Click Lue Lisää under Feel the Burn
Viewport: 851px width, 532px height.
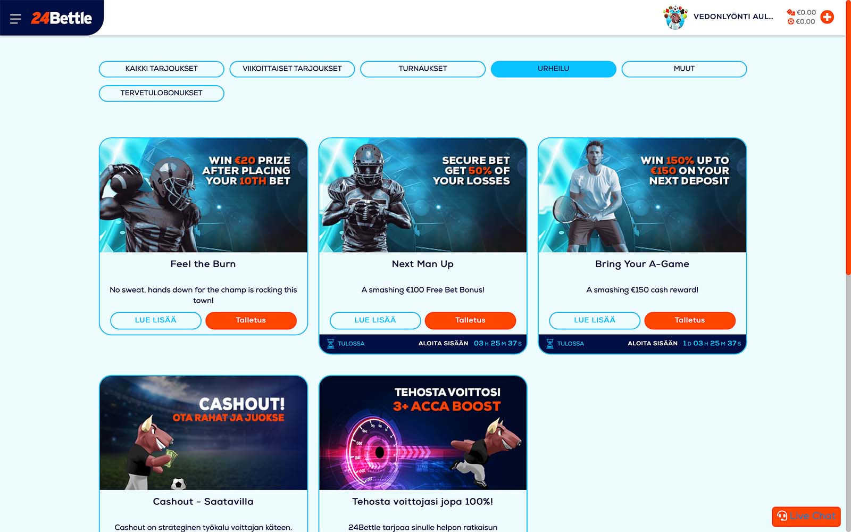155,320
